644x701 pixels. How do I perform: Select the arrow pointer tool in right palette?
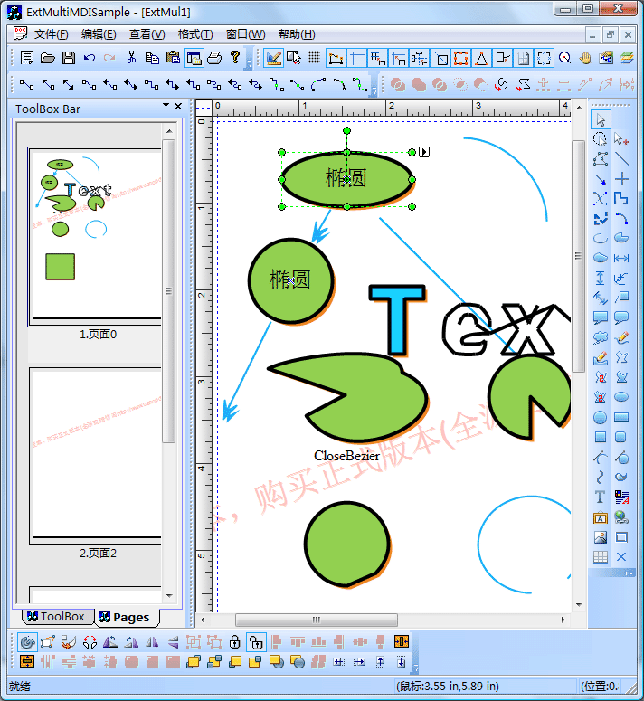[601, 119]
